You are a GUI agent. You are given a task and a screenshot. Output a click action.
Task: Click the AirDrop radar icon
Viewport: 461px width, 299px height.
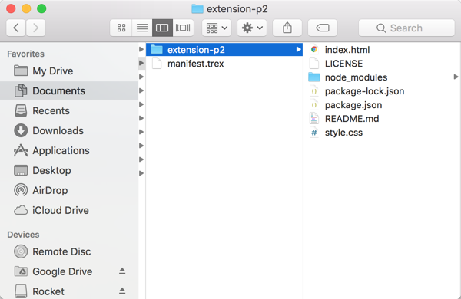21,190
